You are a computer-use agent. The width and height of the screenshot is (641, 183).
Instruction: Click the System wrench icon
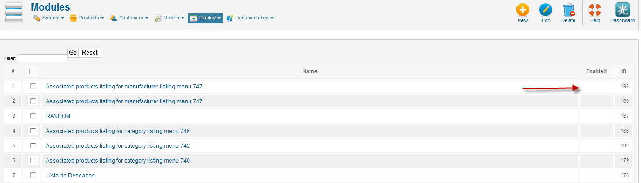click(37, 18)
